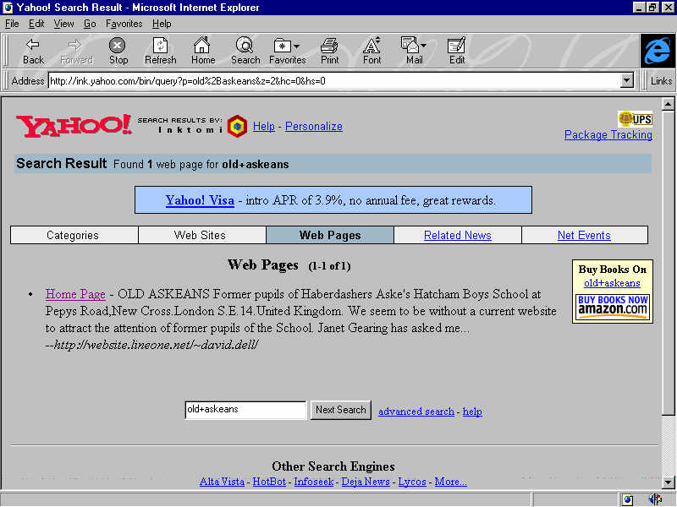Open the Address bar dropdown list
677x507 pixels.
(x=627, y=80)
